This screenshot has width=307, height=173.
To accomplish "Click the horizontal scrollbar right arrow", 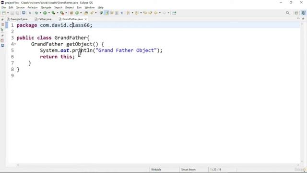I will tap(298, 165).
